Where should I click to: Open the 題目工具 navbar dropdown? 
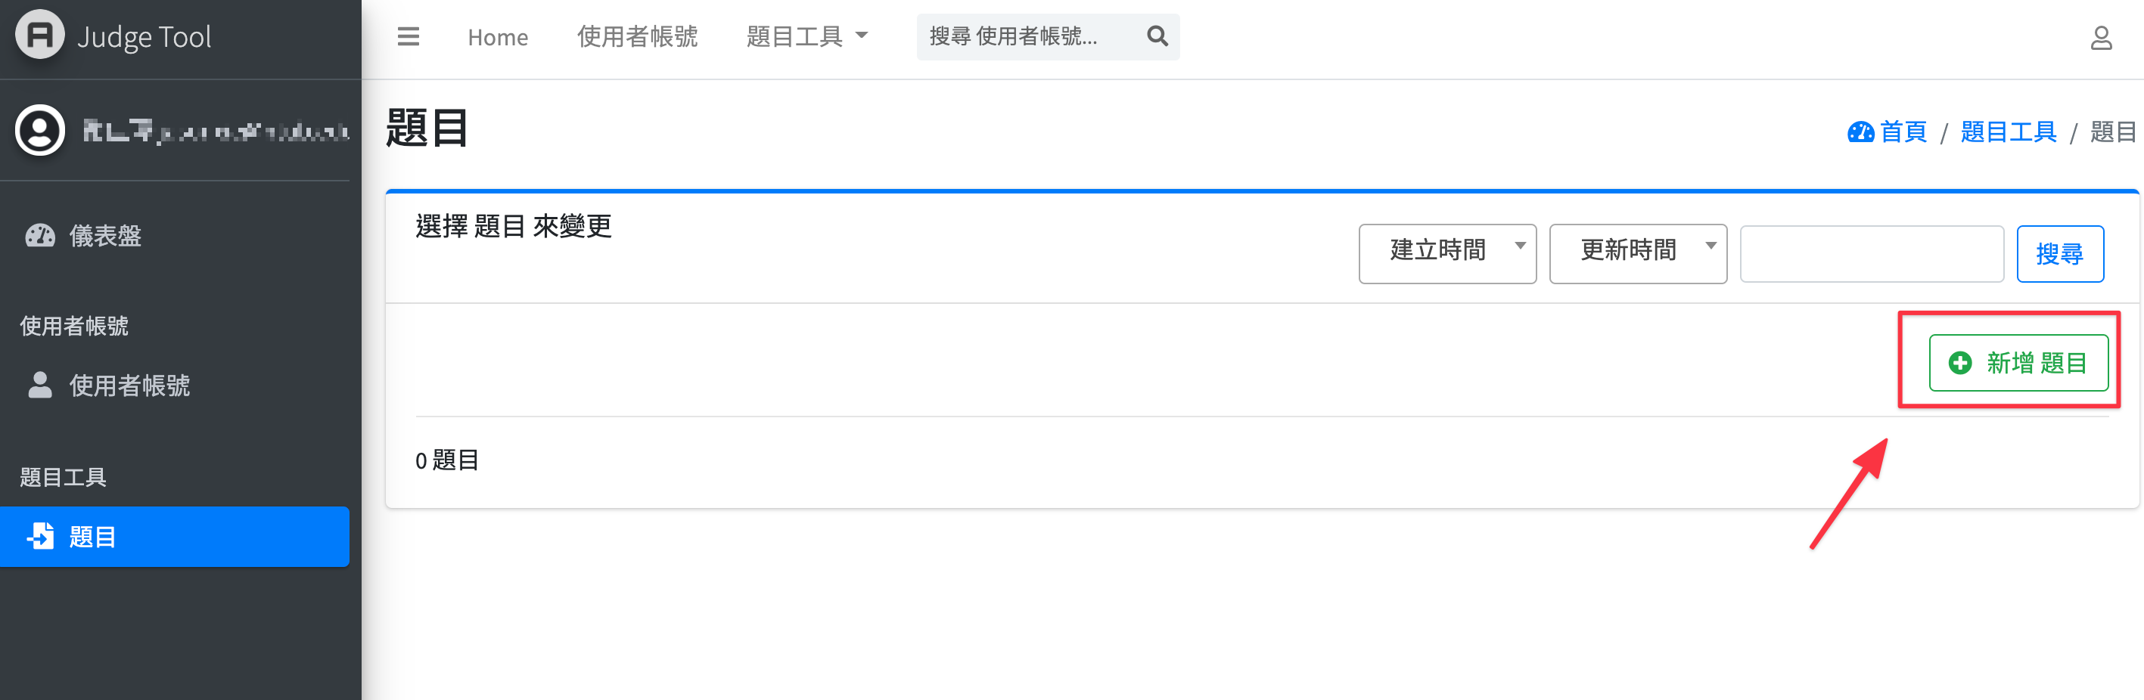(x=806, y=36)
